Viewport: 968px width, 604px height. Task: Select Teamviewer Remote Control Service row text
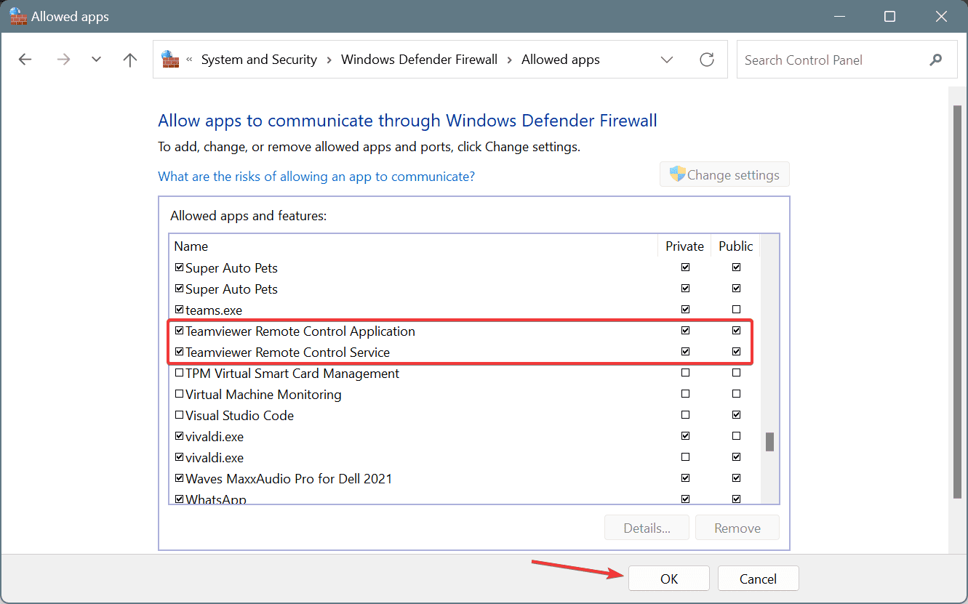click(x=287, y=353)
